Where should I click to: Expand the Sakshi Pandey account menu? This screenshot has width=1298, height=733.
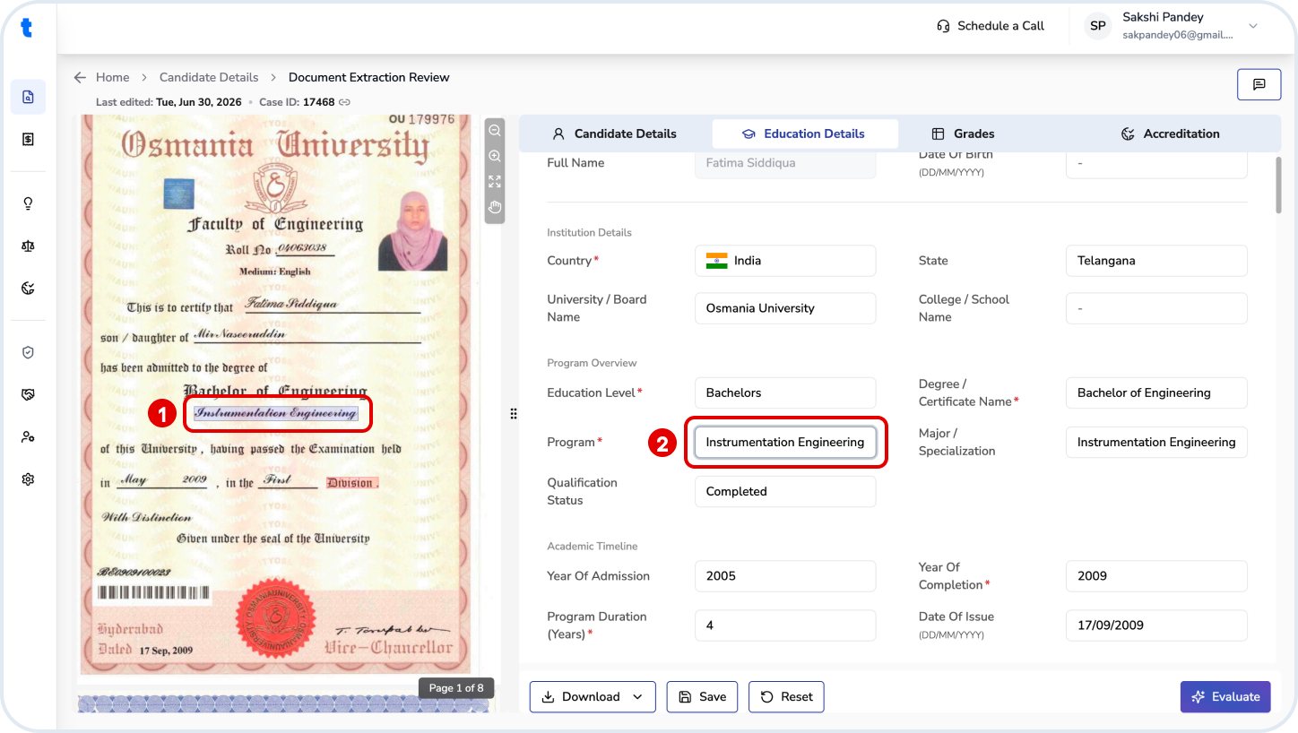1253,26
